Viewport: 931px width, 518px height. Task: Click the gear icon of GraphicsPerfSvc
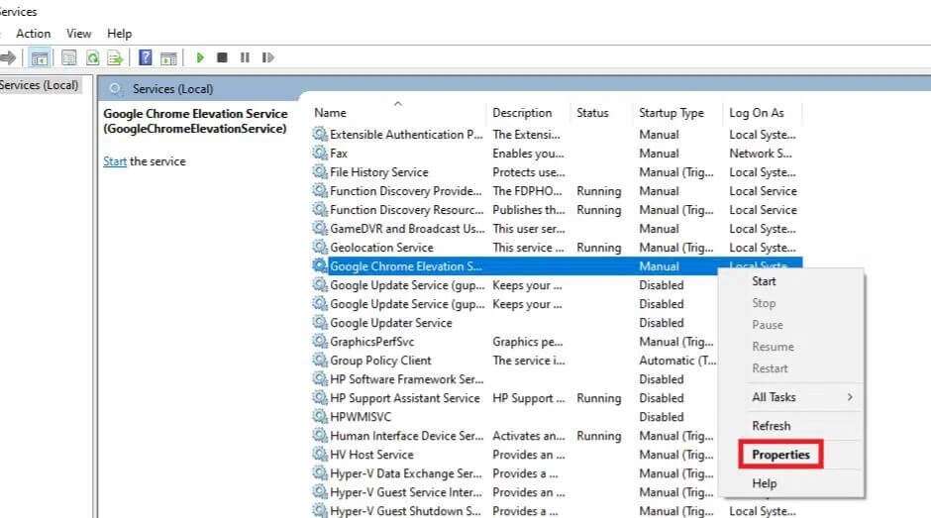point(320,342)
